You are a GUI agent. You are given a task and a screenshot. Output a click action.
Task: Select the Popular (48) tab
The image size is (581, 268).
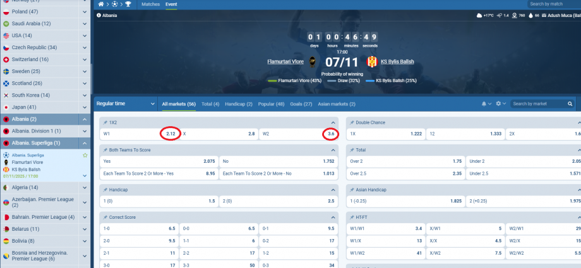point(271,105)
